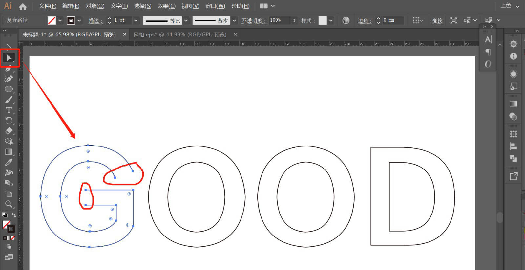The height and width of the screenshot is (270, 525).
Task: Click the fill swatch in the control bar
Action: tap(52, 20)
